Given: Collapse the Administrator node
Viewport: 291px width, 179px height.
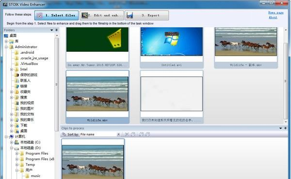Looking at the screenshot, I should tap(6, 47).
